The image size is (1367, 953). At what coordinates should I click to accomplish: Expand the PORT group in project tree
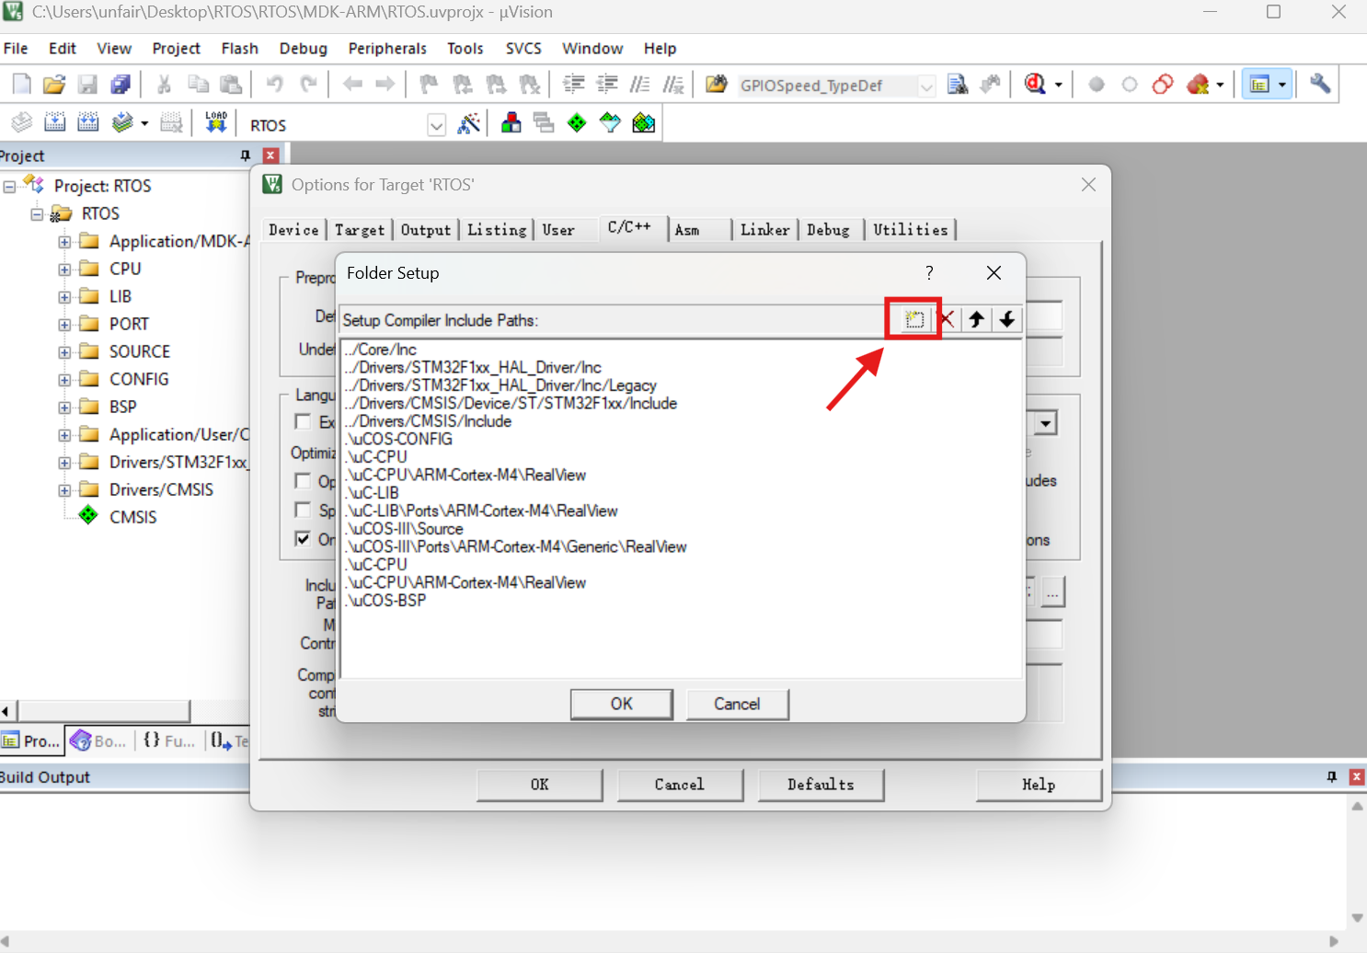(x=64, y=325)
